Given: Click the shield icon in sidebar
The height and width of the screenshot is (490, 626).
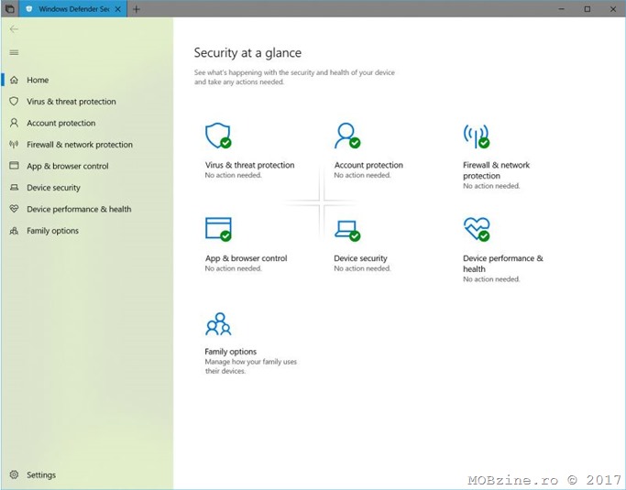Looking at the screenshot, I should tap(14, 102).
